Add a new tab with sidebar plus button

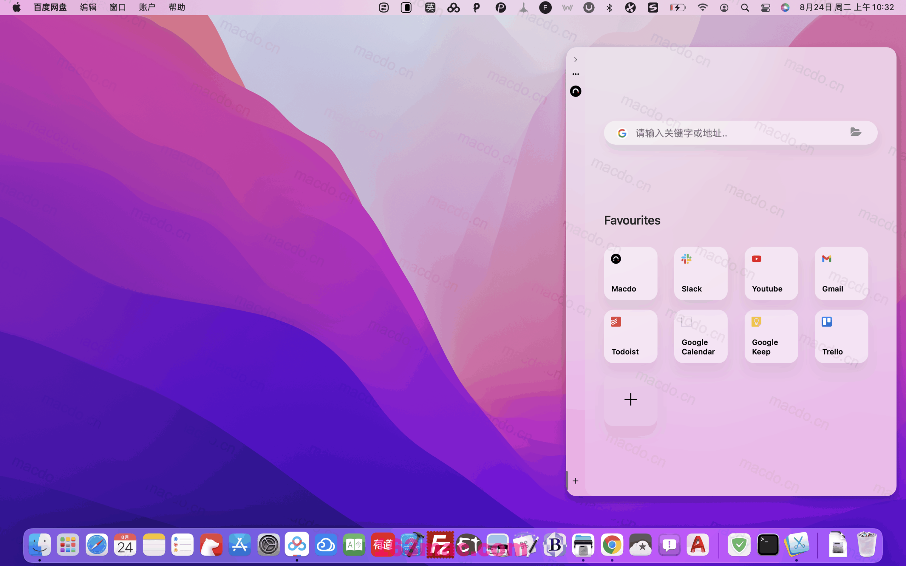(575, 481)
